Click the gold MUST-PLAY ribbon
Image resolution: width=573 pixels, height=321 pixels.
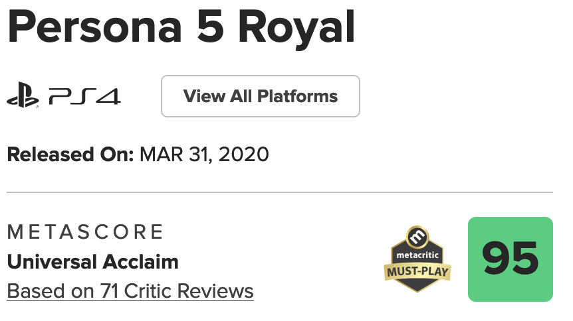[417, 271]
